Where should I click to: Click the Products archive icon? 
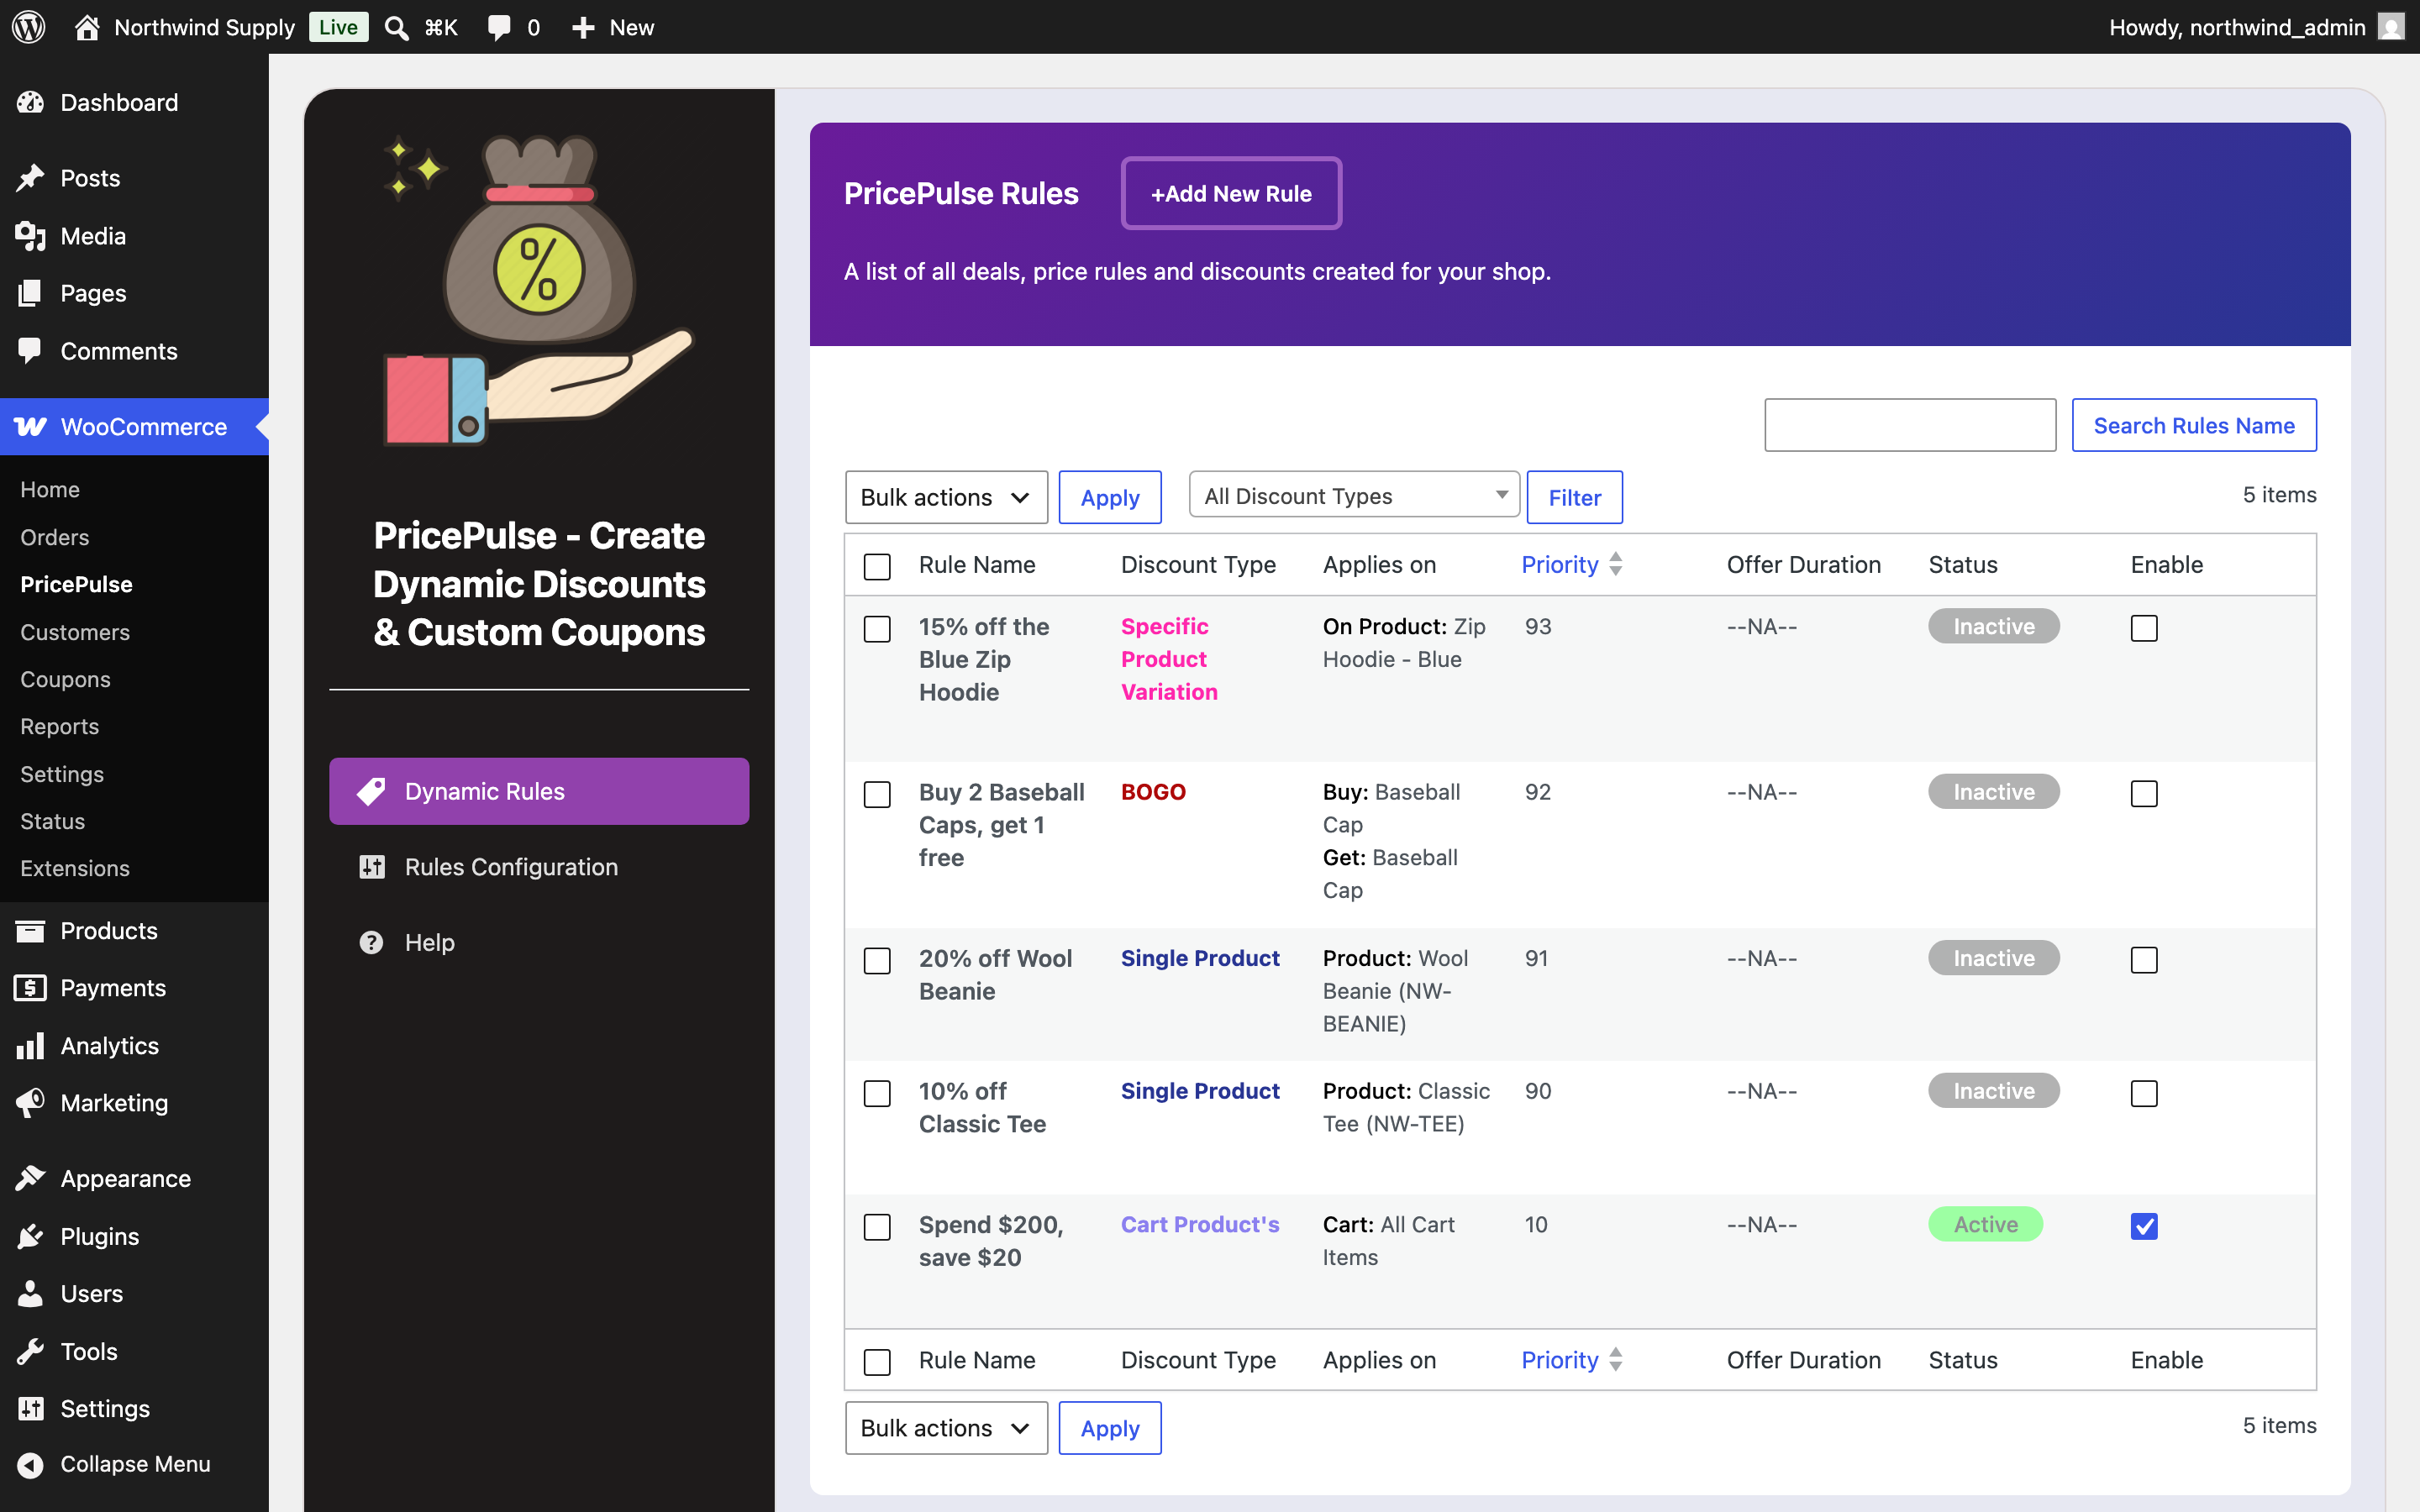[x=30, y=931]
